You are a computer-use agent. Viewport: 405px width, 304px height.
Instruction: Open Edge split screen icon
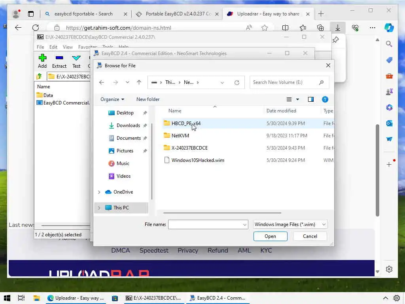pos(286,28)
